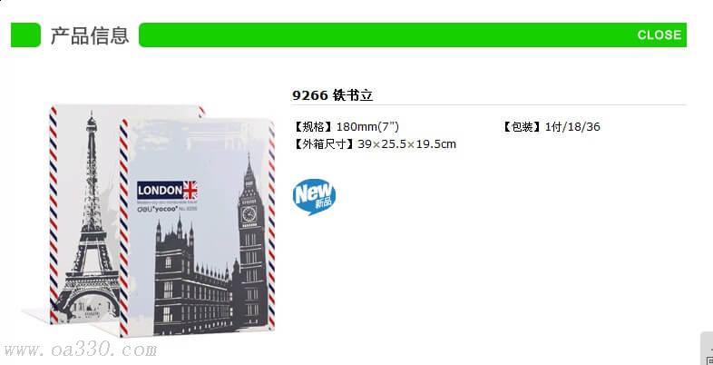Click the deli yocoo brand logo

[x=157, y=209]
